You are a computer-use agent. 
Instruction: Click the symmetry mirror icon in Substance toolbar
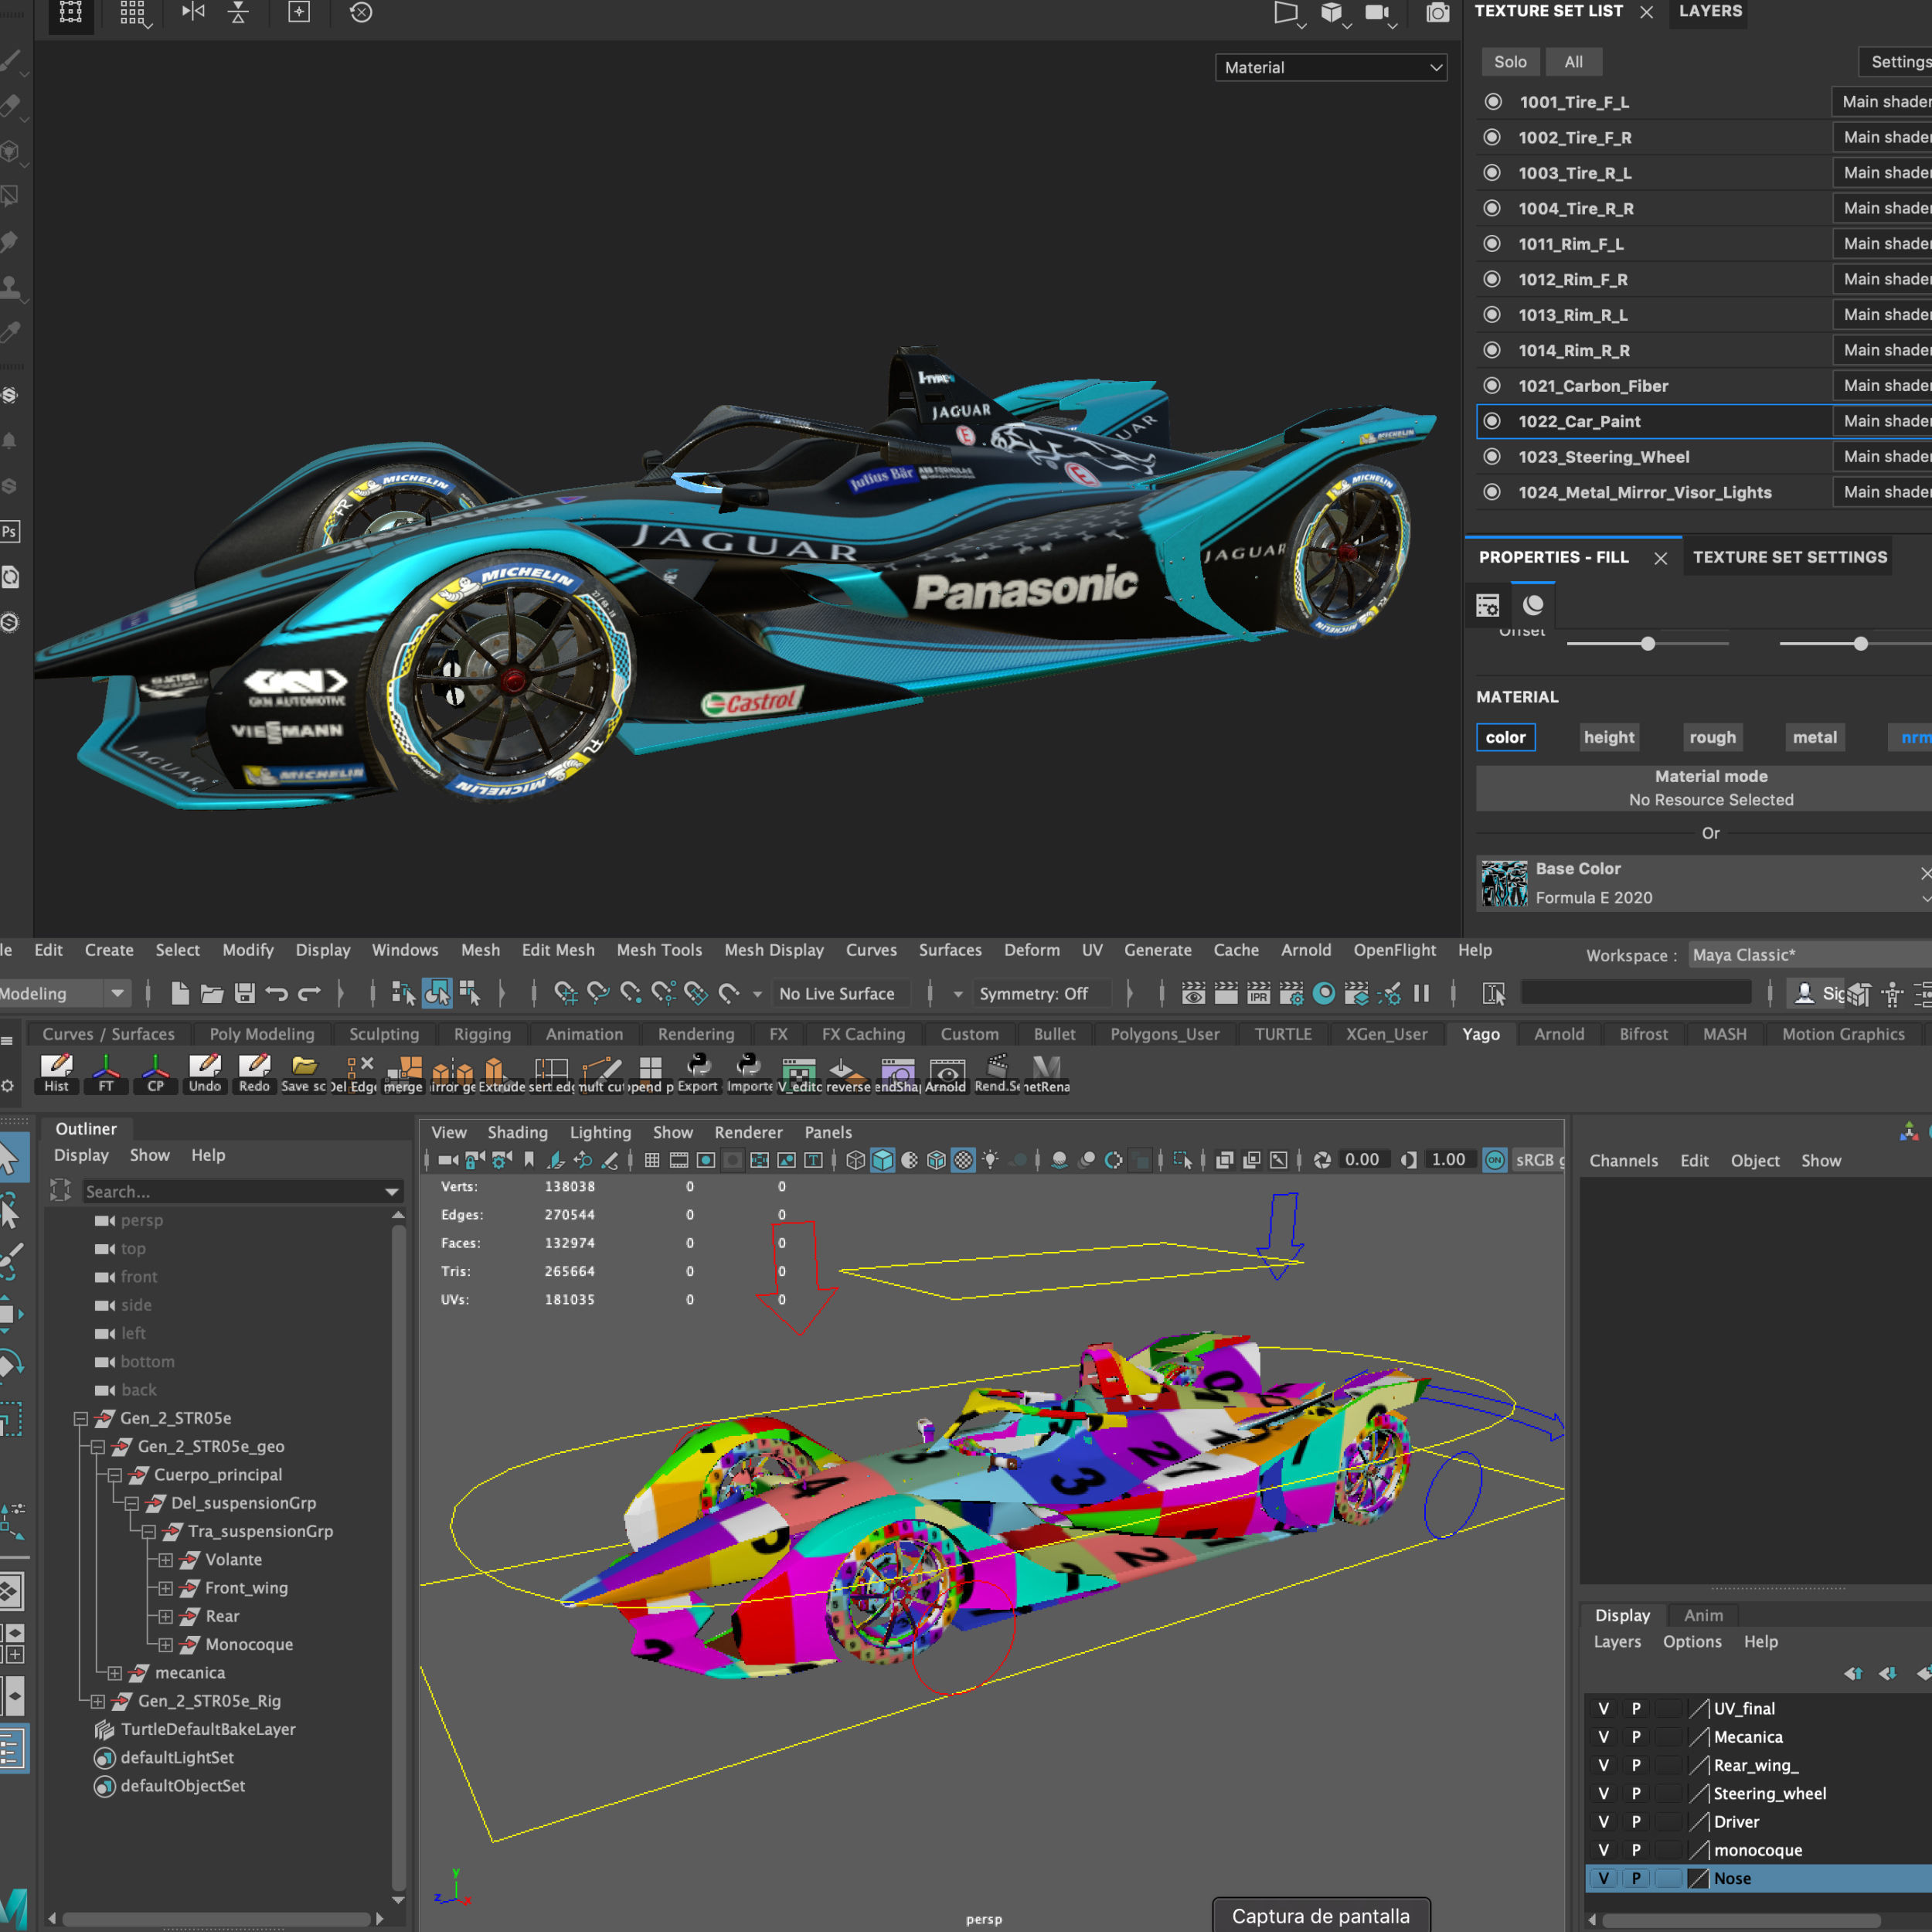(194, 12)
